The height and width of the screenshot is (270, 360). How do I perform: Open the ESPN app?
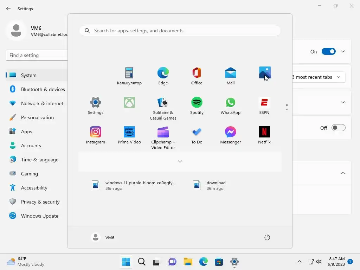pyautogui.click(x=264, y=105)
